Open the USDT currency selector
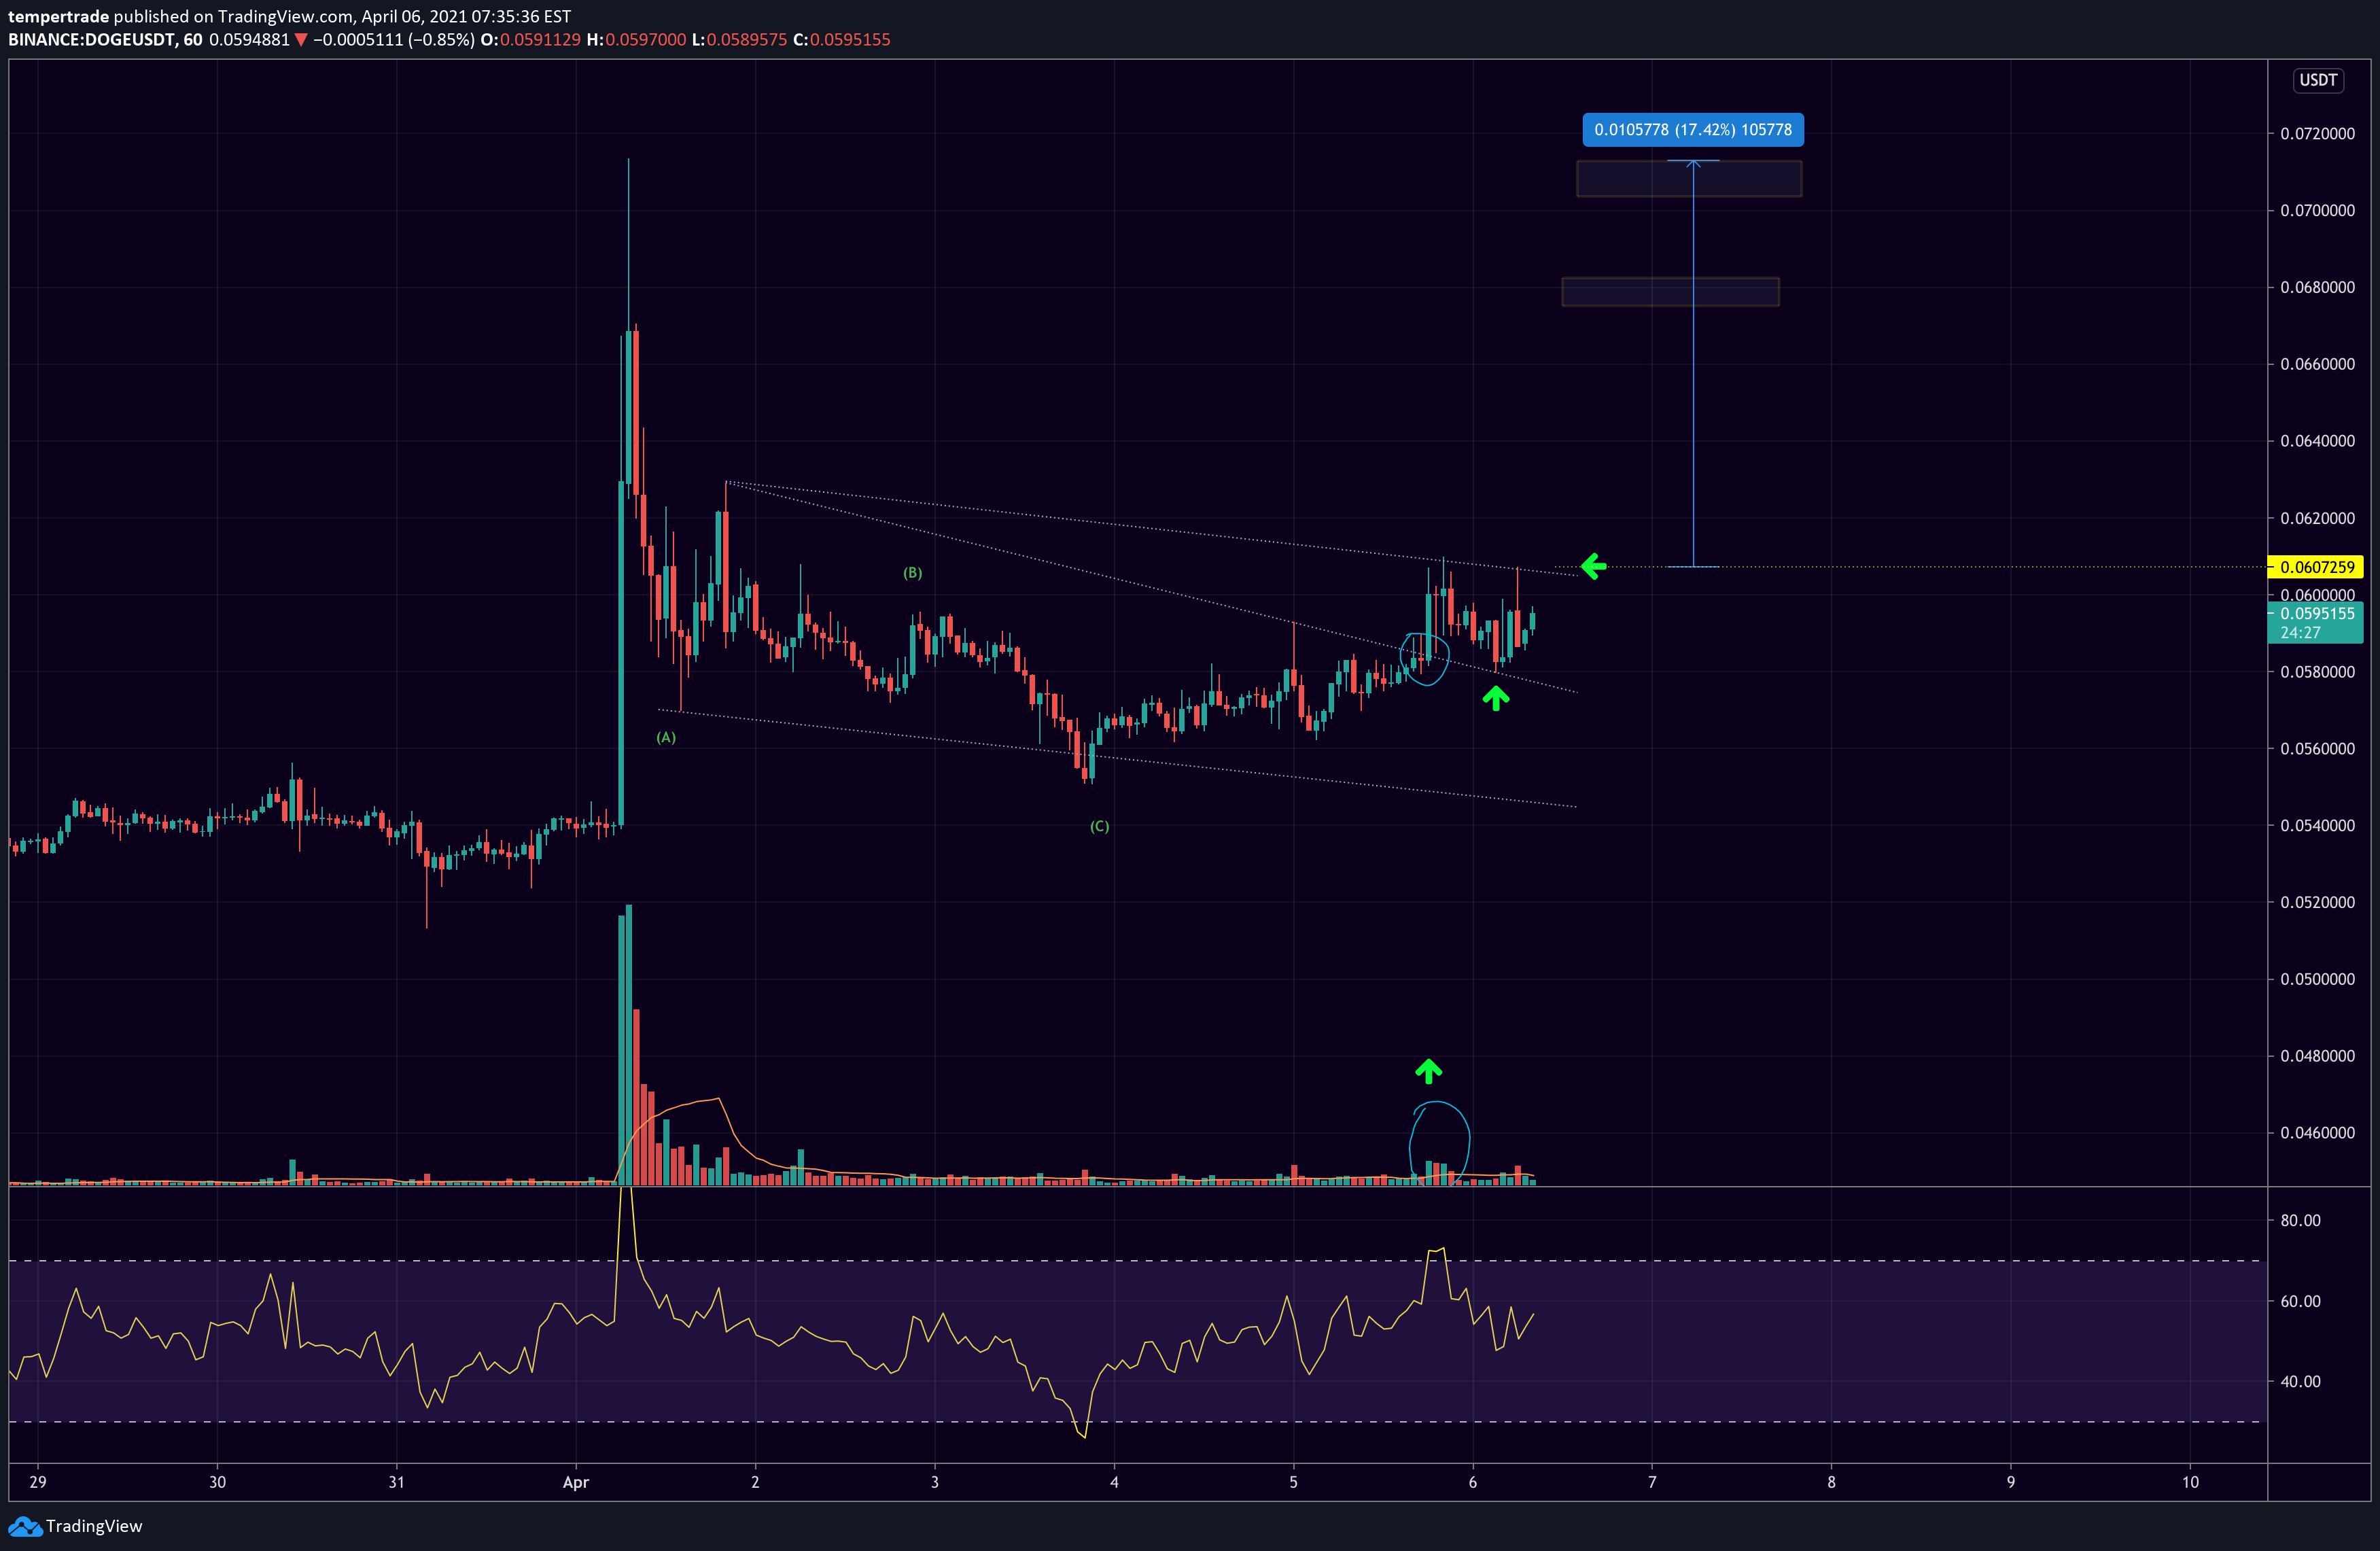Screen dimensions: 2380x1551 click(x=2318, y=81)
